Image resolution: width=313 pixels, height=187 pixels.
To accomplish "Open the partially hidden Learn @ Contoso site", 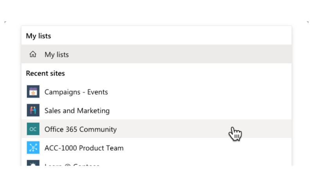I will pyautogui.click(x=72, y=164).
